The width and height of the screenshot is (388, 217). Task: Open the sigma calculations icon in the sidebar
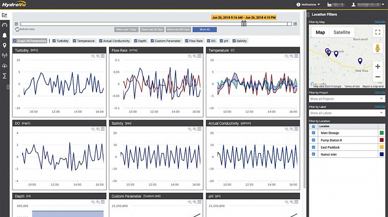(x=5, y=76)
